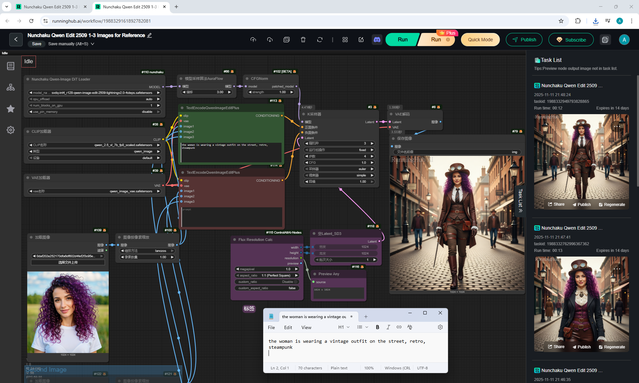639x383 pixels.
Task: Open the Notepad File menu
Action: click(x=271, y=327)
